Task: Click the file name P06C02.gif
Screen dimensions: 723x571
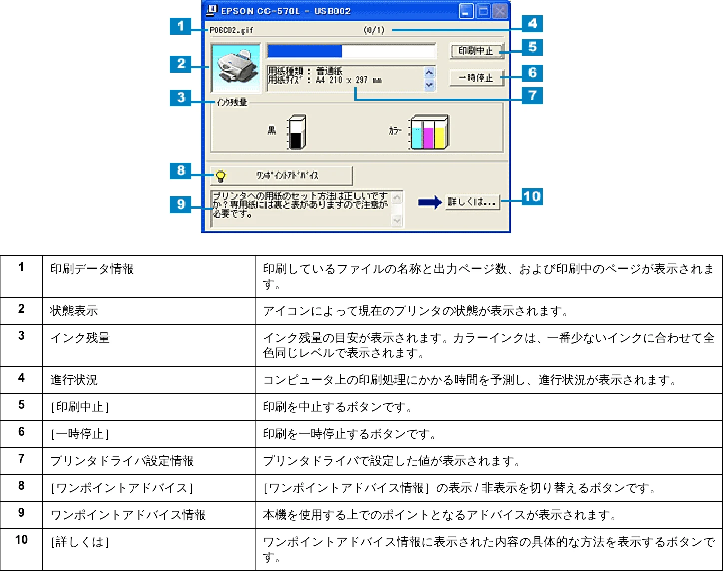Action: pyautogui.click(x=231, y=30)
